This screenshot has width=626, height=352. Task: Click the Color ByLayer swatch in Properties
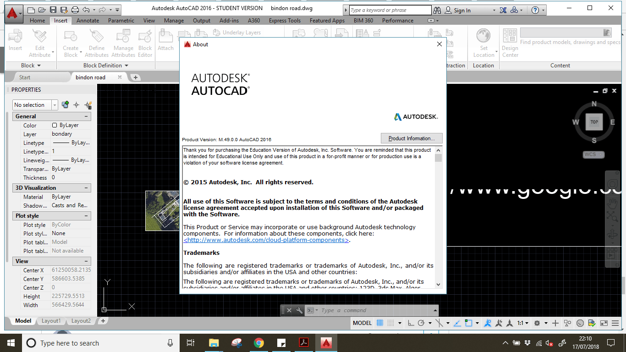pos(55,125)
